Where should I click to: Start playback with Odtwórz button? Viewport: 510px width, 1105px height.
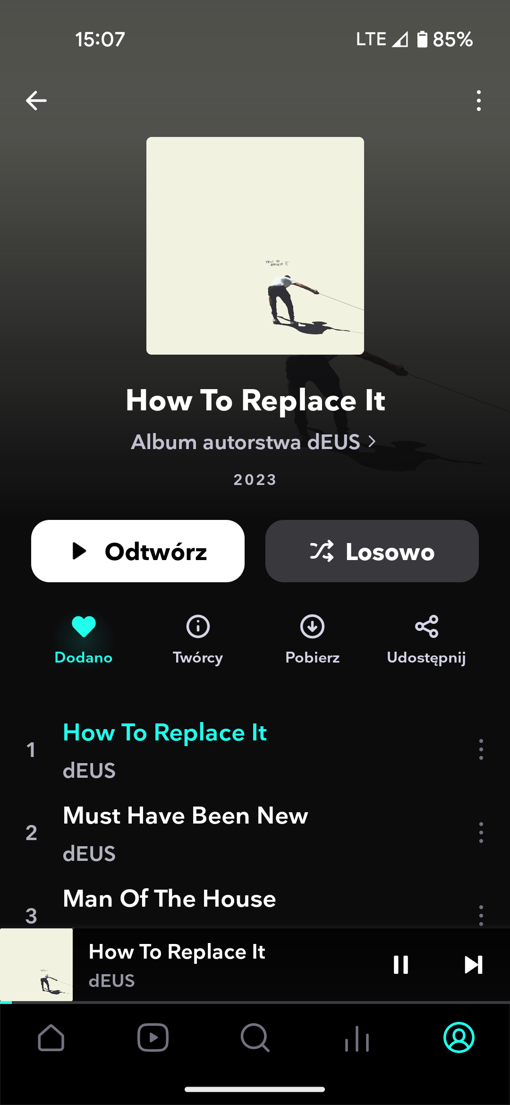point(138,551)
